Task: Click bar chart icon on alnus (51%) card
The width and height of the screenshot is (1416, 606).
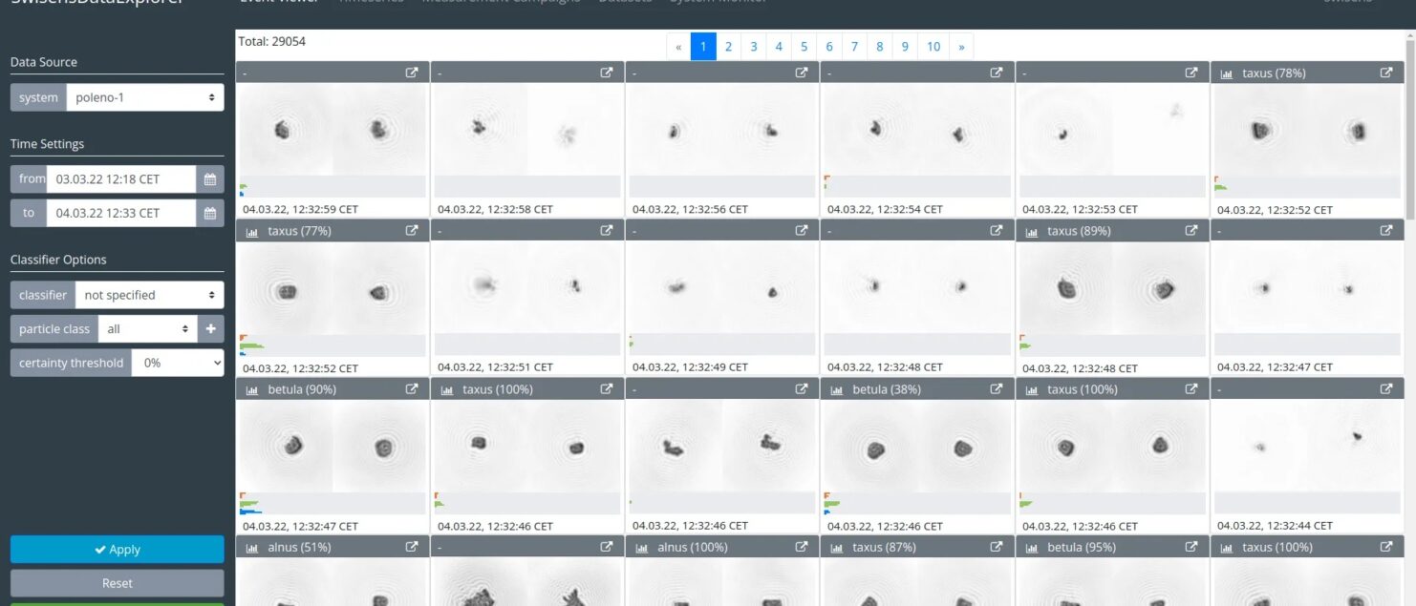Action: tap(252, 548)
